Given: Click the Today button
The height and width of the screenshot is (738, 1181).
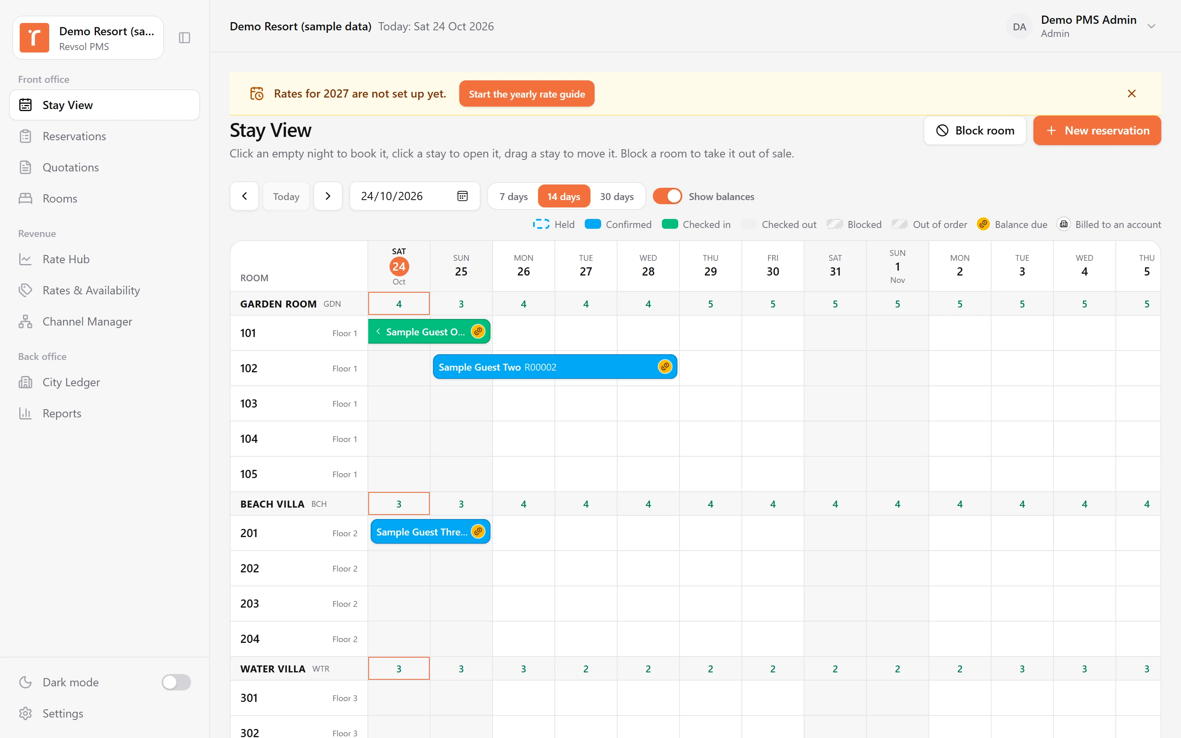Looking at the screenshot, I should coord(286,196).
